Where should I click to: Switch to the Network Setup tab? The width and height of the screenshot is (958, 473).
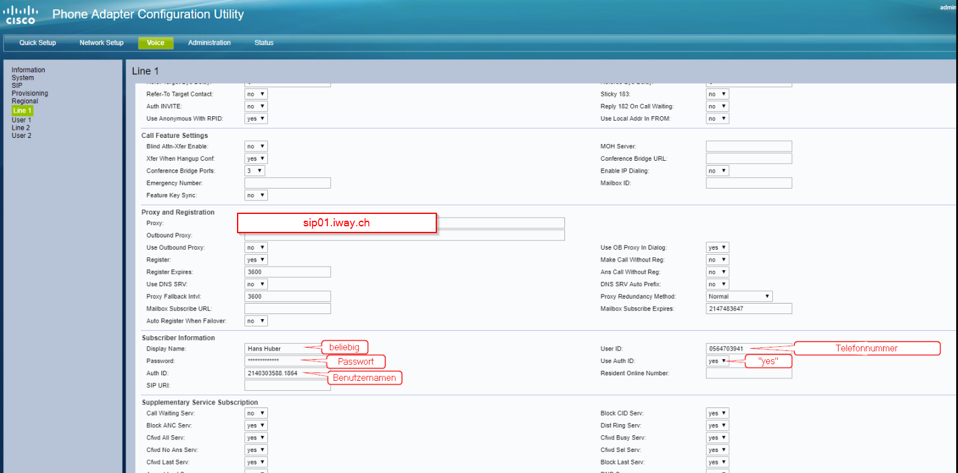(101, 43)
